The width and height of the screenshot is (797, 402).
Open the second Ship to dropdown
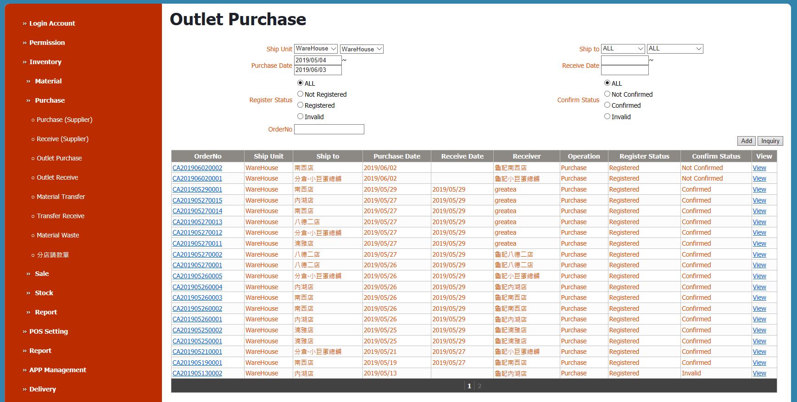point(675,49)
